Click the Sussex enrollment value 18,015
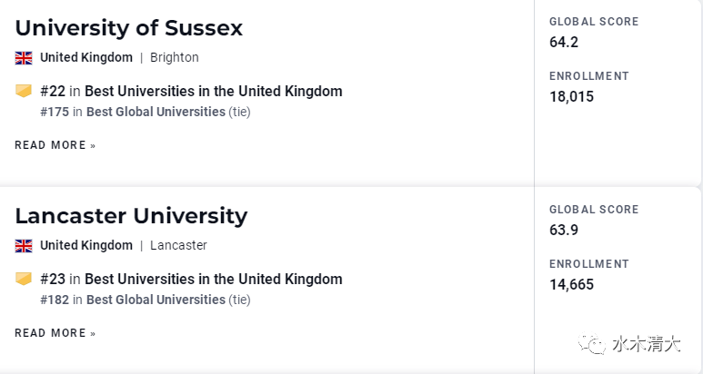 point(572,97)
